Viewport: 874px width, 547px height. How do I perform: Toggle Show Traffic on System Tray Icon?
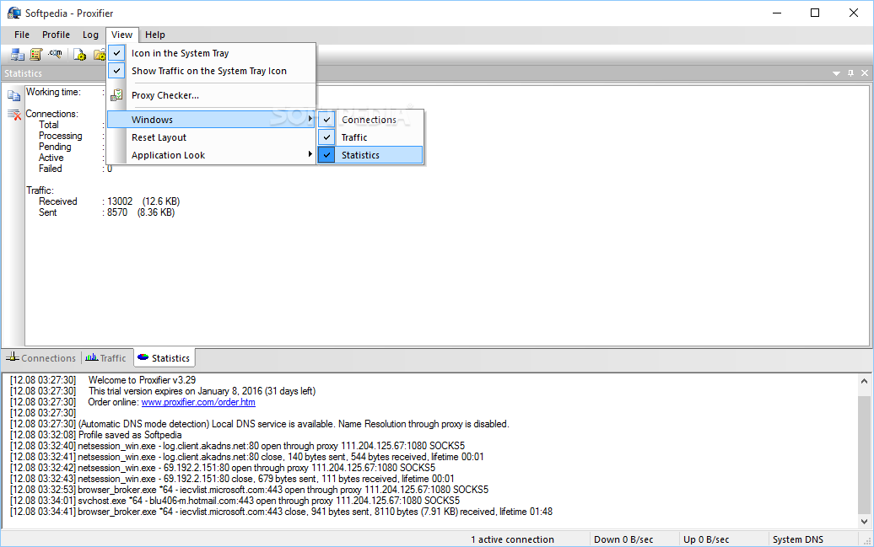[x=212, y=71]
